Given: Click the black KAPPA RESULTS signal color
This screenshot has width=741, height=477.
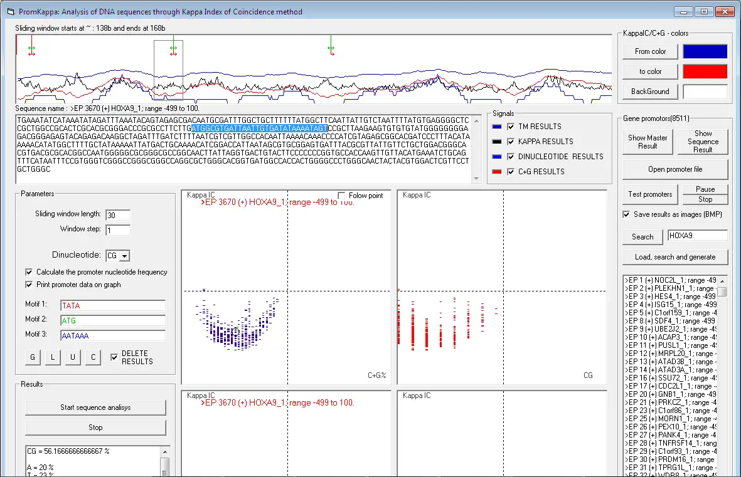Looking at the screenshot, I should (497, 142).
